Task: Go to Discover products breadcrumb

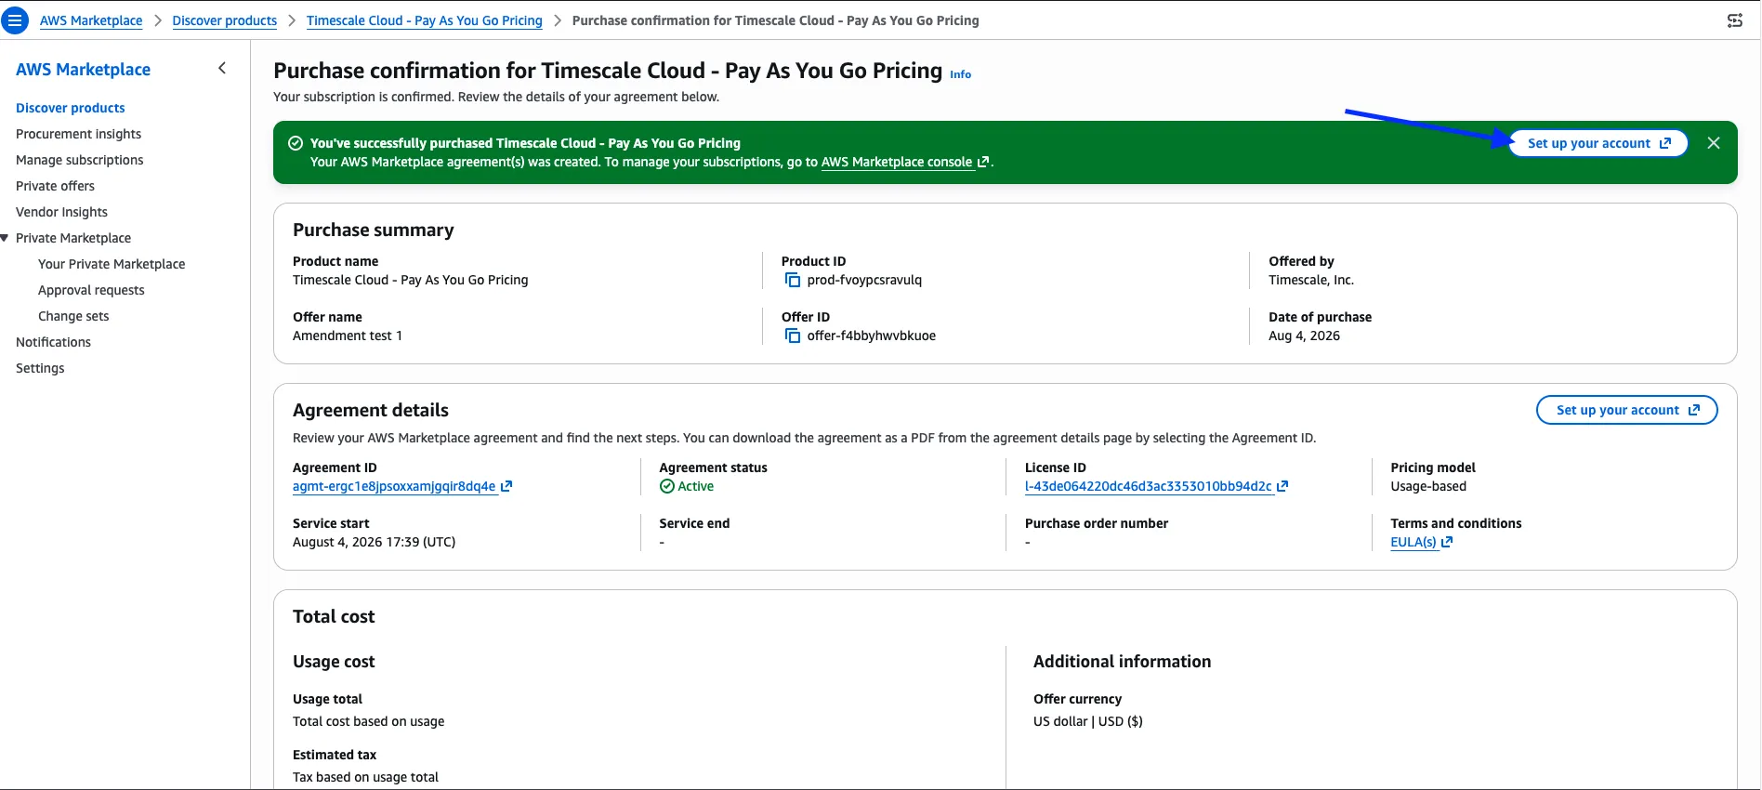Action: [x=225, y=20]
